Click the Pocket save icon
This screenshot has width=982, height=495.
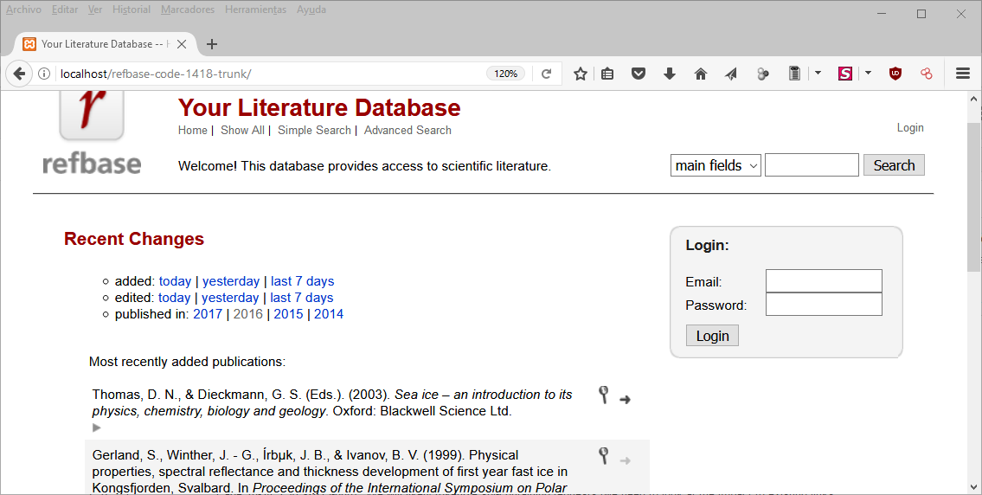click(639, 74)
